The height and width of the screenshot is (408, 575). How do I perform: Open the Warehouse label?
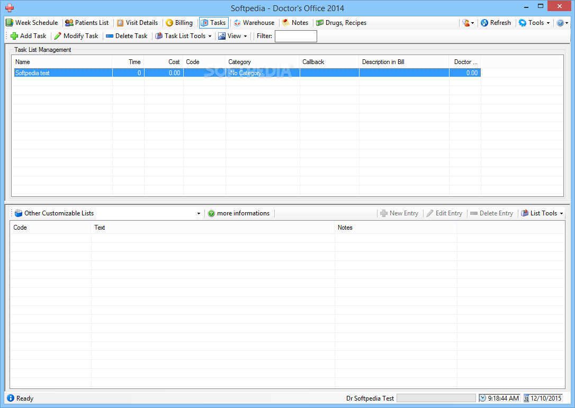pos(258,23)
